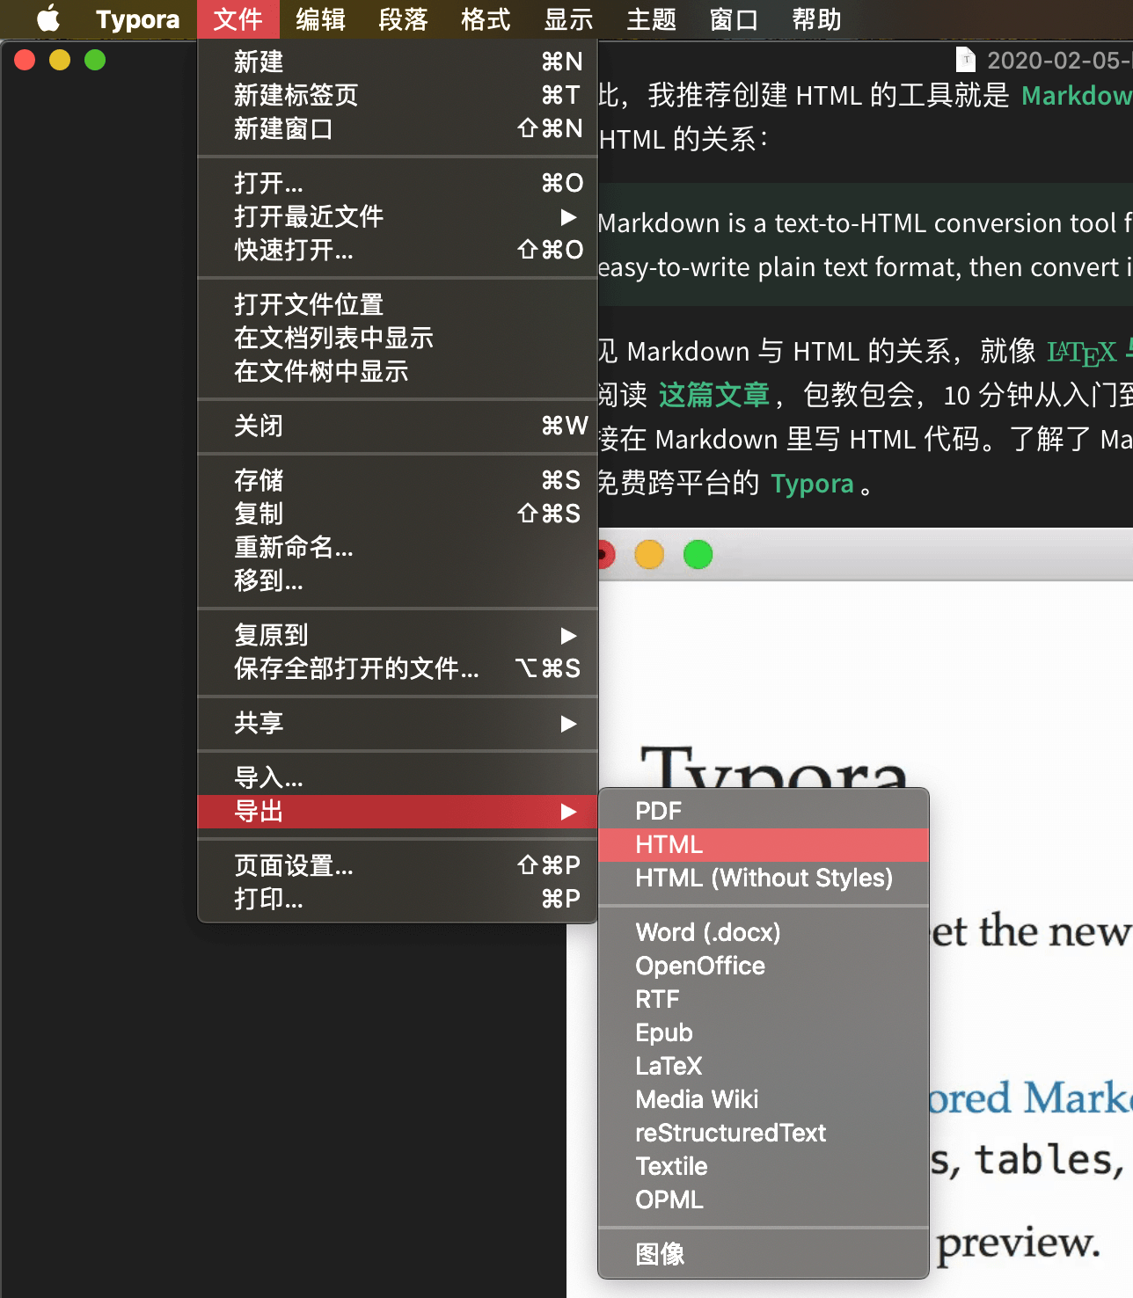Choose 关闭 to close the document
1133x1298 pixels.
(398, 426)
